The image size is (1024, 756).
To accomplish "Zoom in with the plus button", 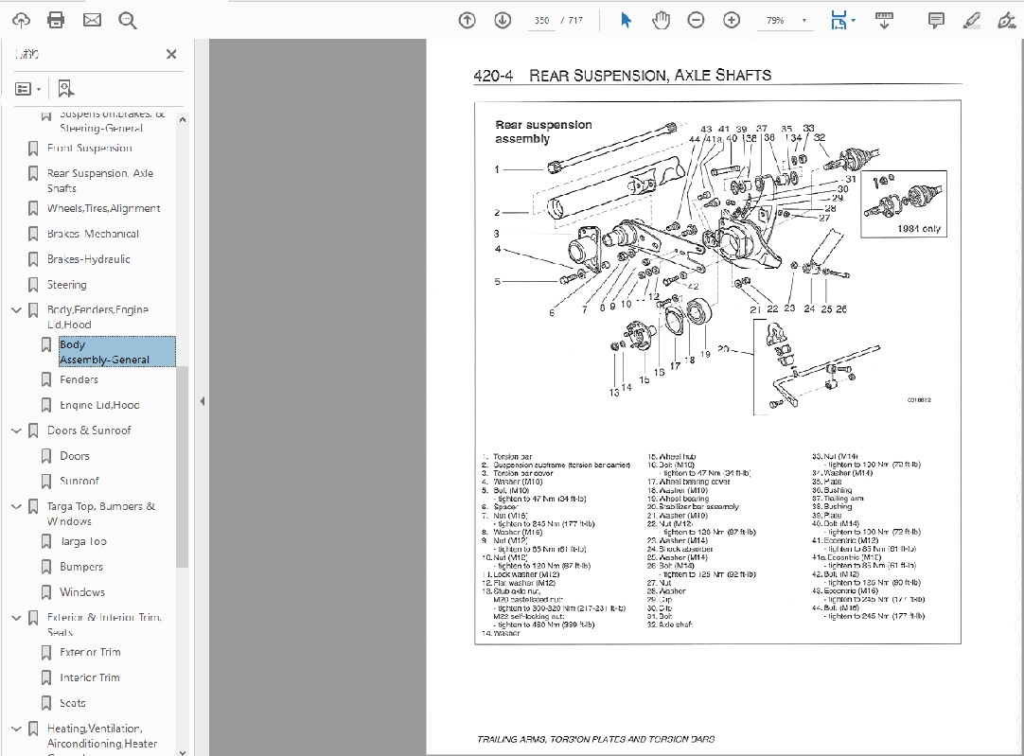I will point(732,20).
